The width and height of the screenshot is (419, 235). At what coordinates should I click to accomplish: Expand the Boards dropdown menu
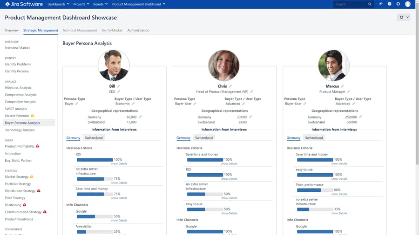point(100,4)
